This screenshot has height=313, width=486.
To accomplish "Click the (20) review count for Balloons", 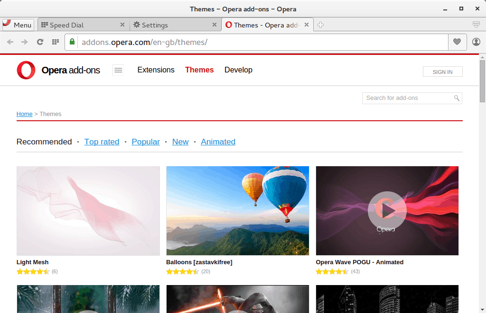I will 206,271.
